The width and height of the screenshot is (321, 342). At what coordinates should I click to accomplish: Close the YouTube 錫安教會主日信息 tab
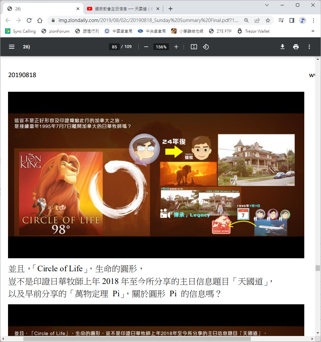click(x=158, y=9)
